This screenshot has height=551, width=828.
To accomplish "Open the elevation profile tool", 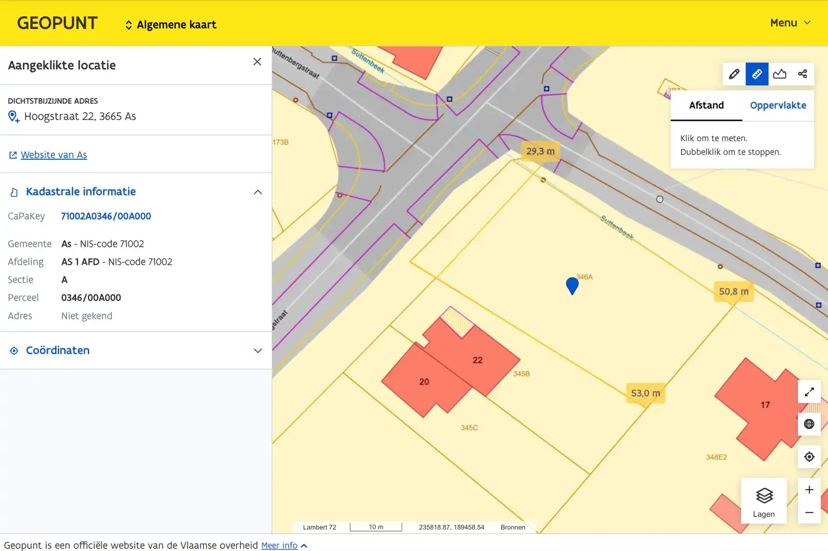I will [x=779, y=74].
